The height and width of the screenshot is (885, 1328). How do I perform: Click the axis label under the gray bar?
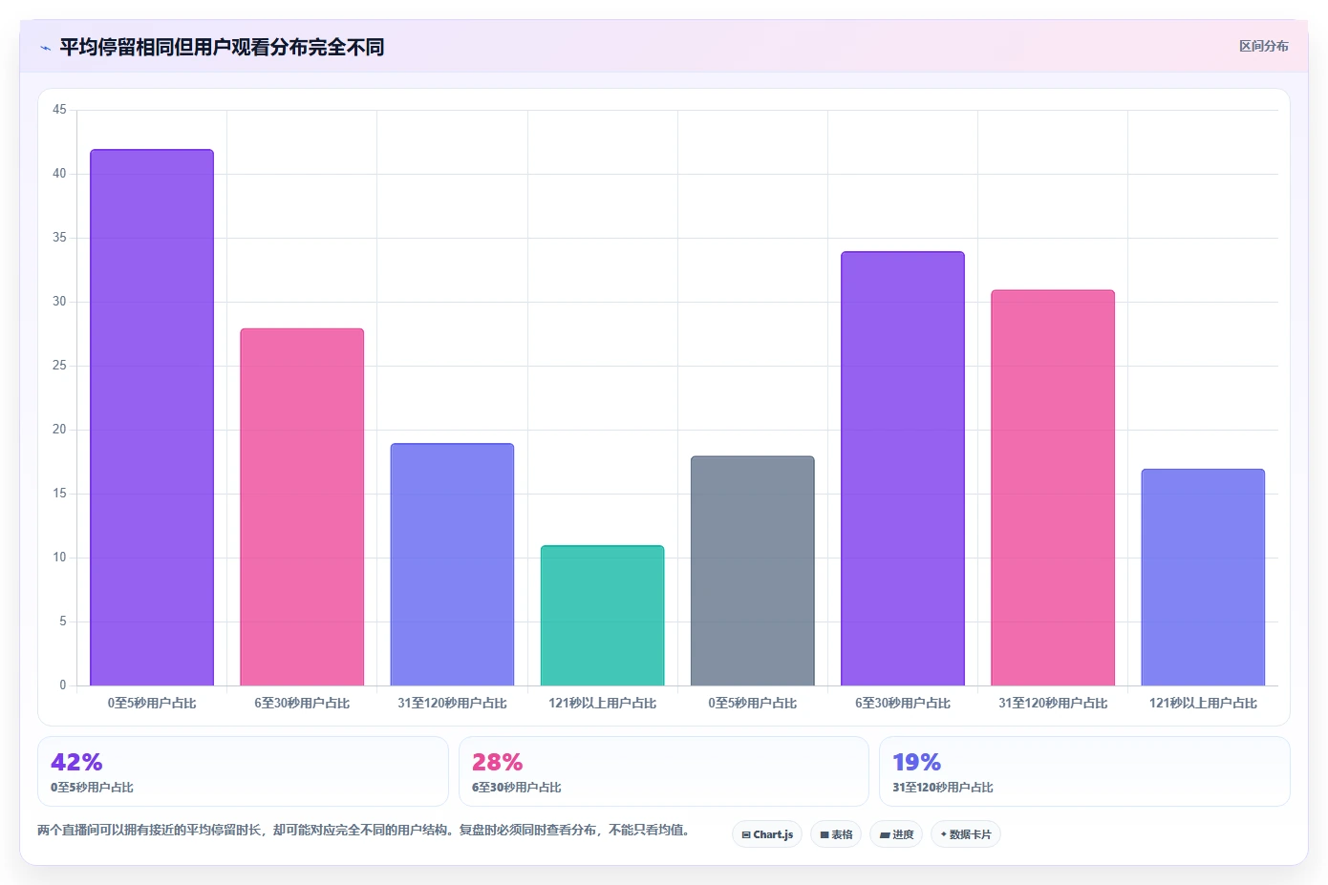(x=753, y=704)
